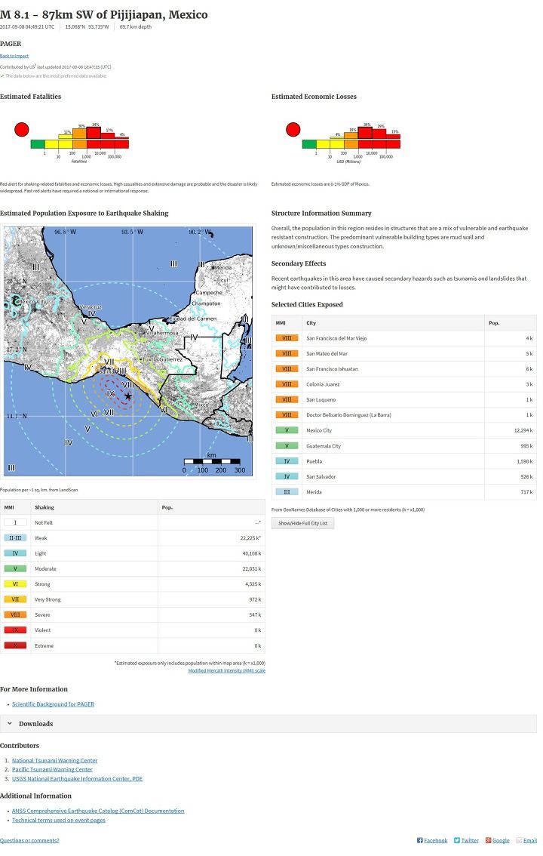Click the yellow VI Strong shaking swatch
The width and height of the screenshot is (543, 856).
15,584
